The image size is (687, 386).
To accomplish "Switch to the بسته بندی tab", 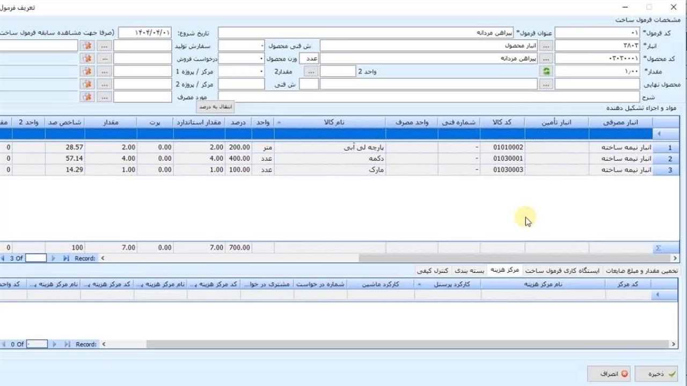I will pyautogui.click(x=470, y=271).
